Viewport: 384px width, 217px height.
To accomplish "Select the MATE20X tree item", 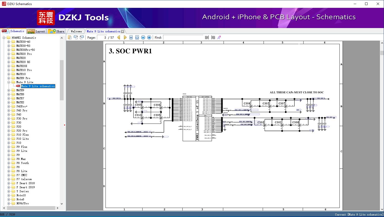I will pos(22,66).
